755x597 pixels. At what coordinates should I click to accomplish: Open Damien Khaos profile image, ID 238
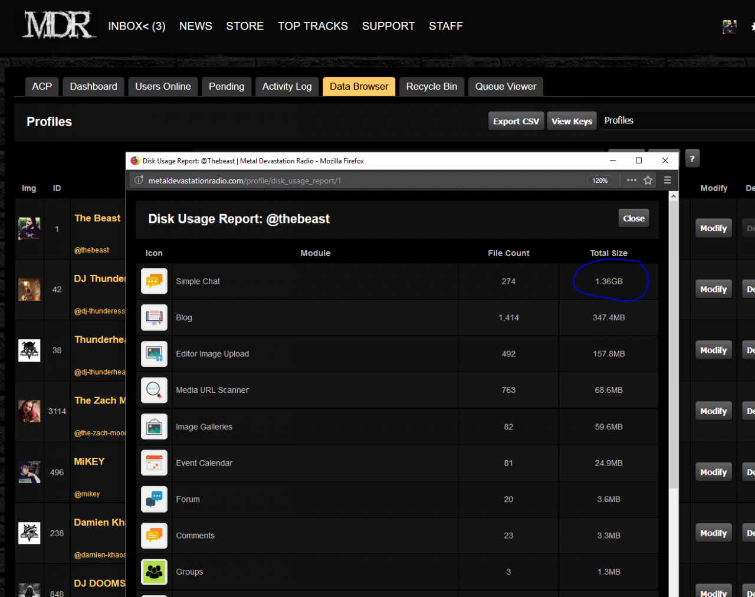29,533
